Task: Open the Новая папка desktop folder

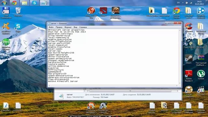Action: [x=152, y=12]
